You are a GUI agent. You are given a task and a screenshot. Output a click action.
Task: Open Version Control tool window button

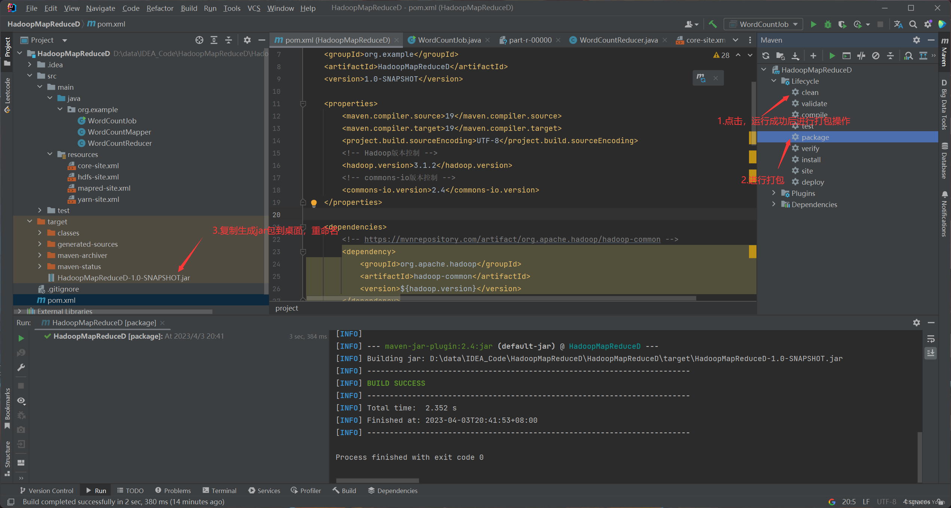46,491
